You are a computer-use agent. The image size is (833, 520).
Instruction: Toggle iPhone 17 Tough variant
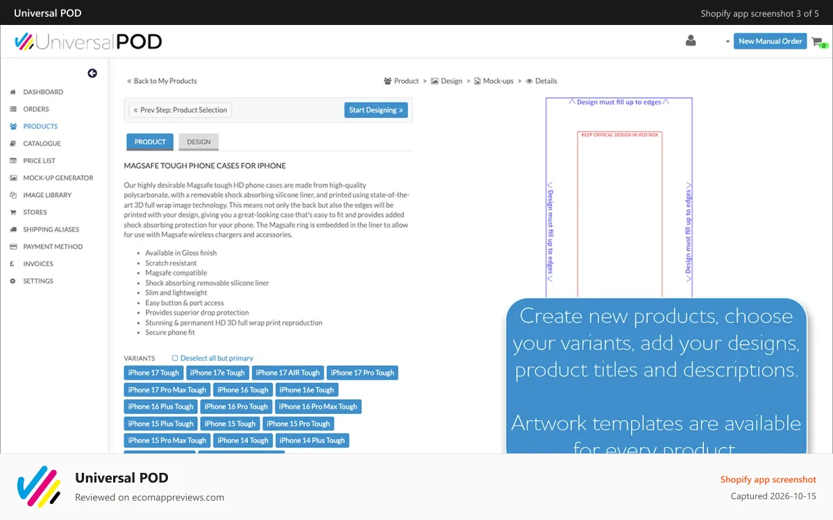[153, 373]
